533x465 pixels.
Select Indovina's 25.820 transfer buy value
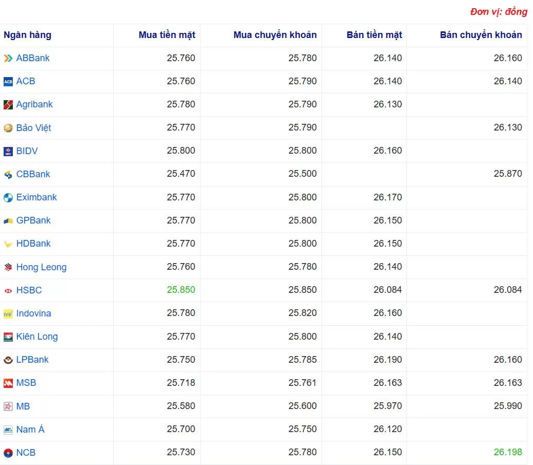[x=303, y=313]
